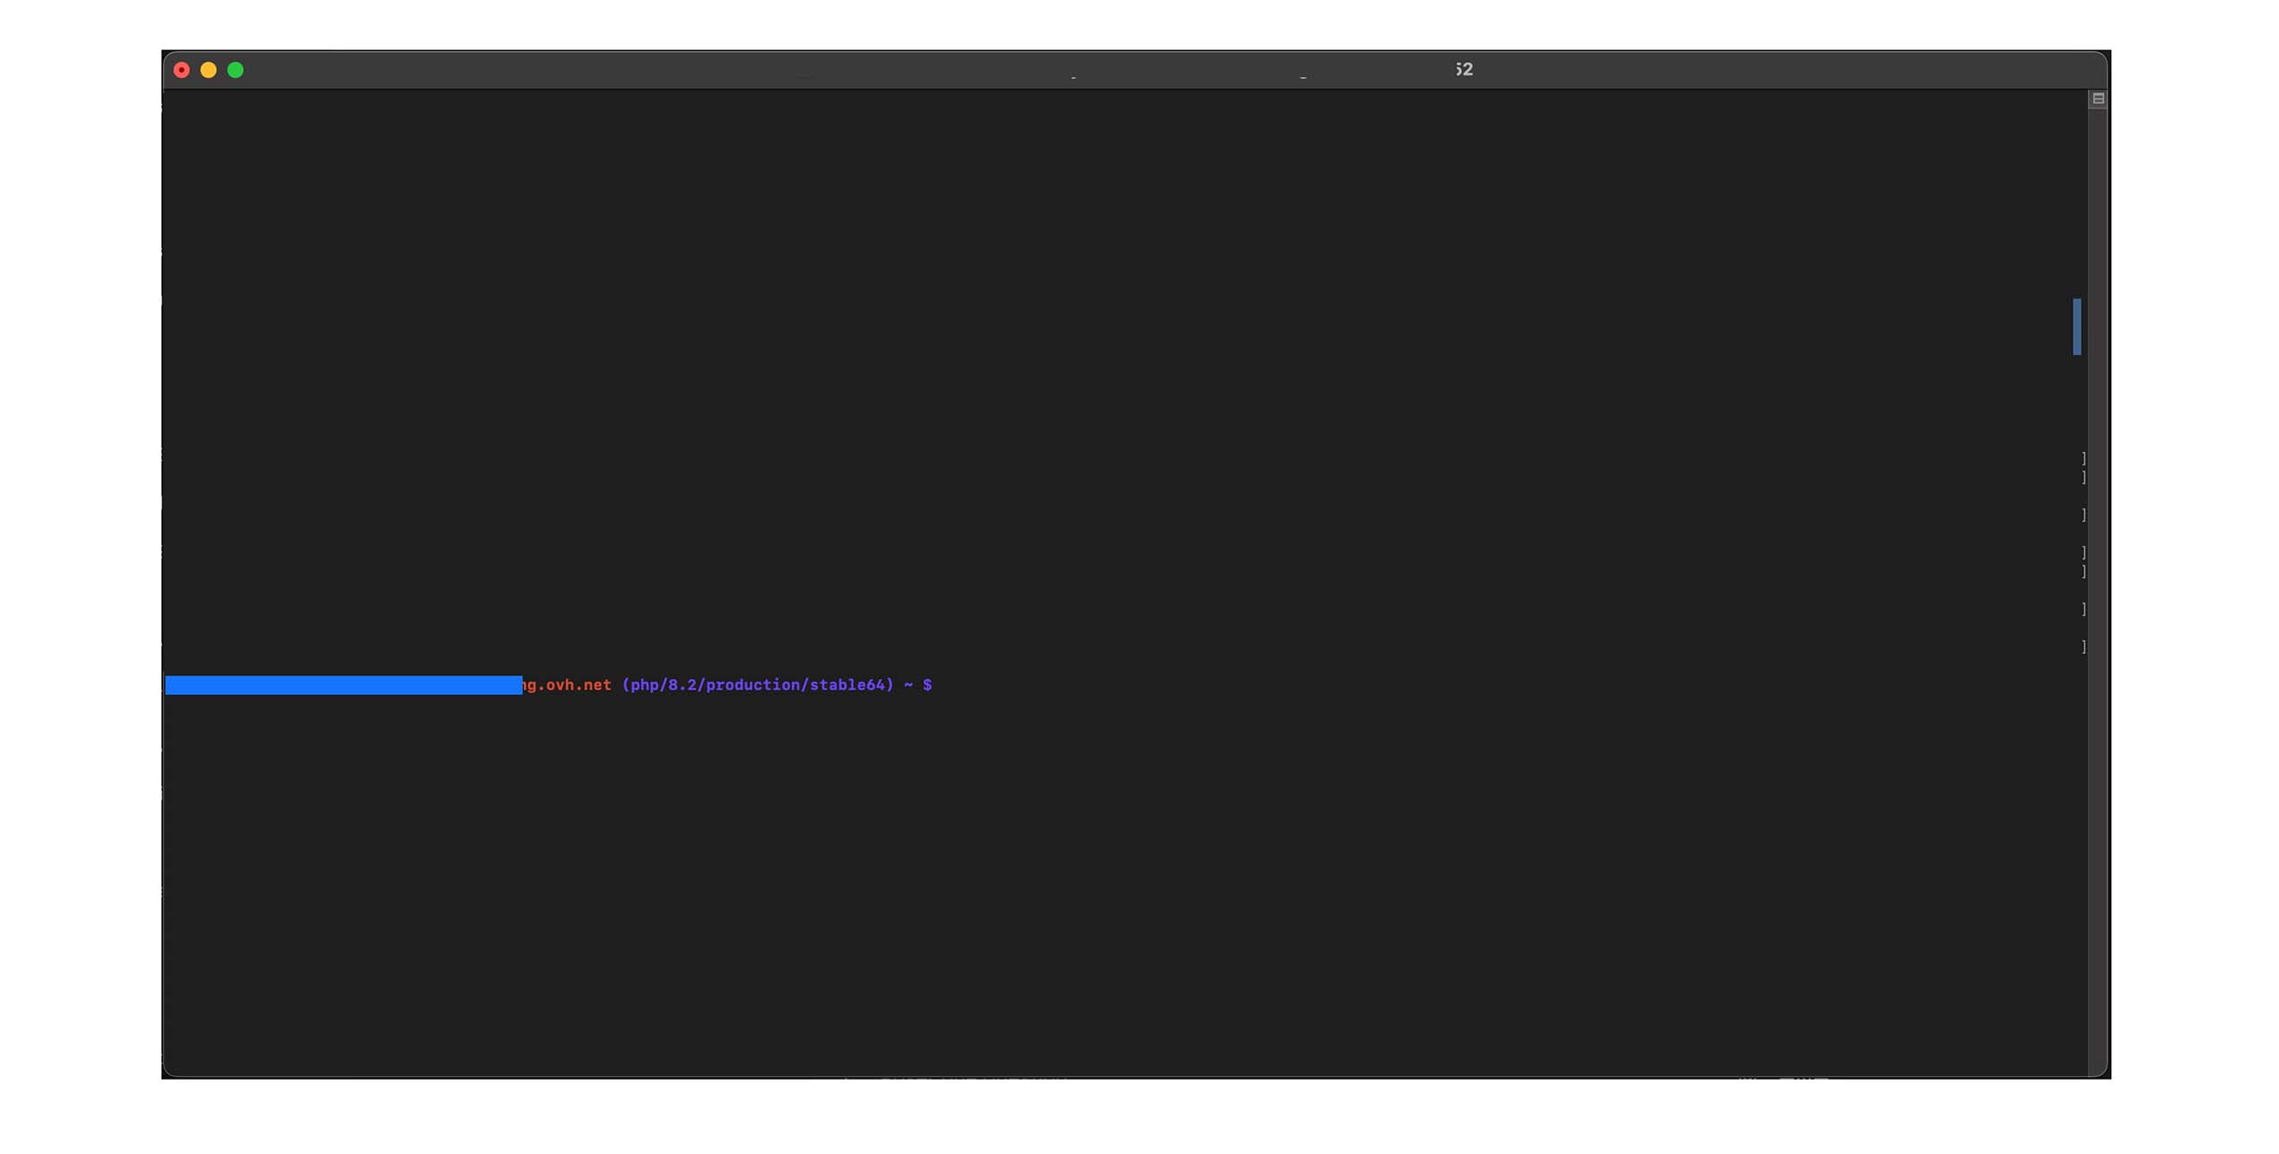Click the yellow minimize traffic light button
This screenshot has height=1154, width=2279.
(208, 69)
